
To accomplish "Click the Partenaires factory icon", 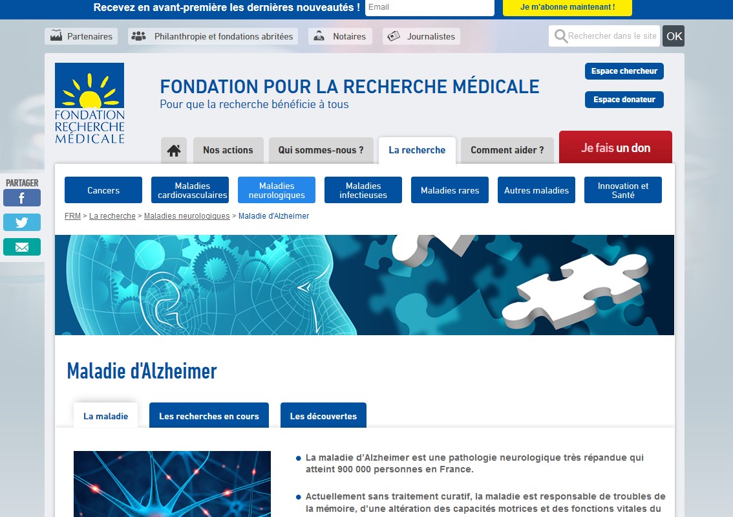I will (x=56, y=36).
